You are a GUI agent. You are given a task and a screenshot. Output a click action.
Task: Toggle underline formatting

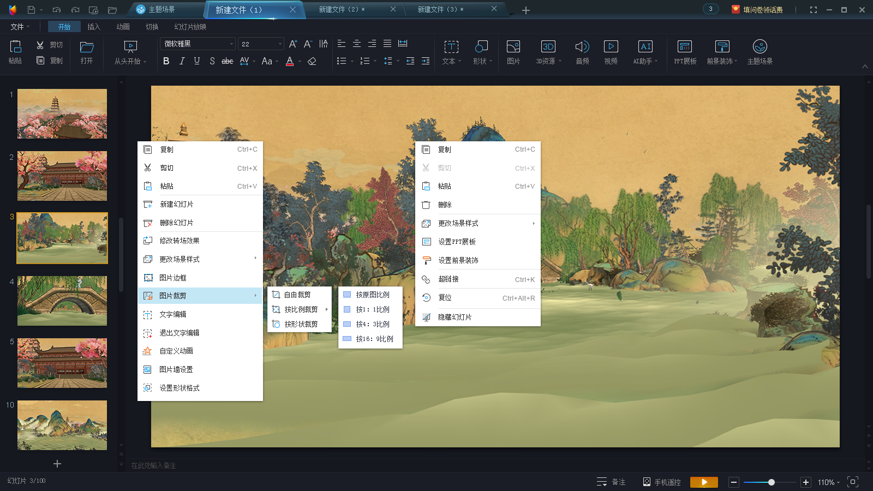click(197, 61)
